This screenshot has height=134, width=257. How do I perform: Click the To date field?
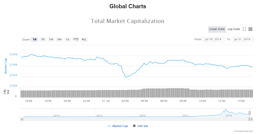(x=242, y=39)
